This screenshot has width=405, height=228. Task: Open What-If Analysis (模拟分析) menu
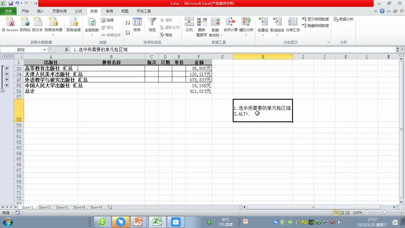pyautogui.click(x=246, y=27)
